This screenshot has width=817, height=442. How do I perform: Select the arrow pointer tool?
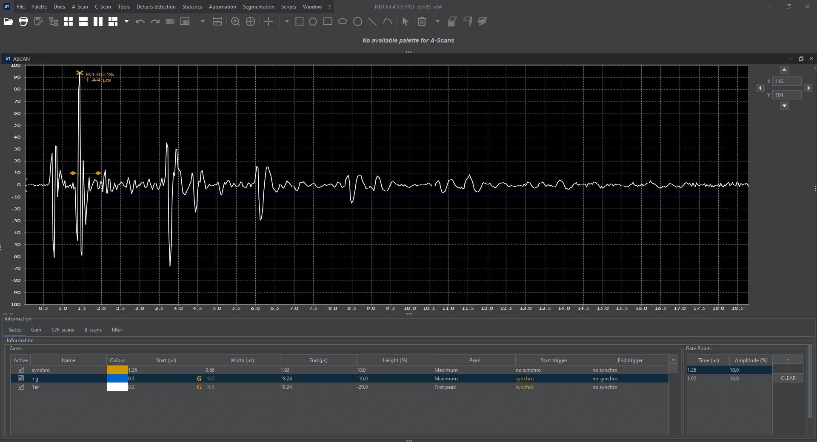click(405, 22)
